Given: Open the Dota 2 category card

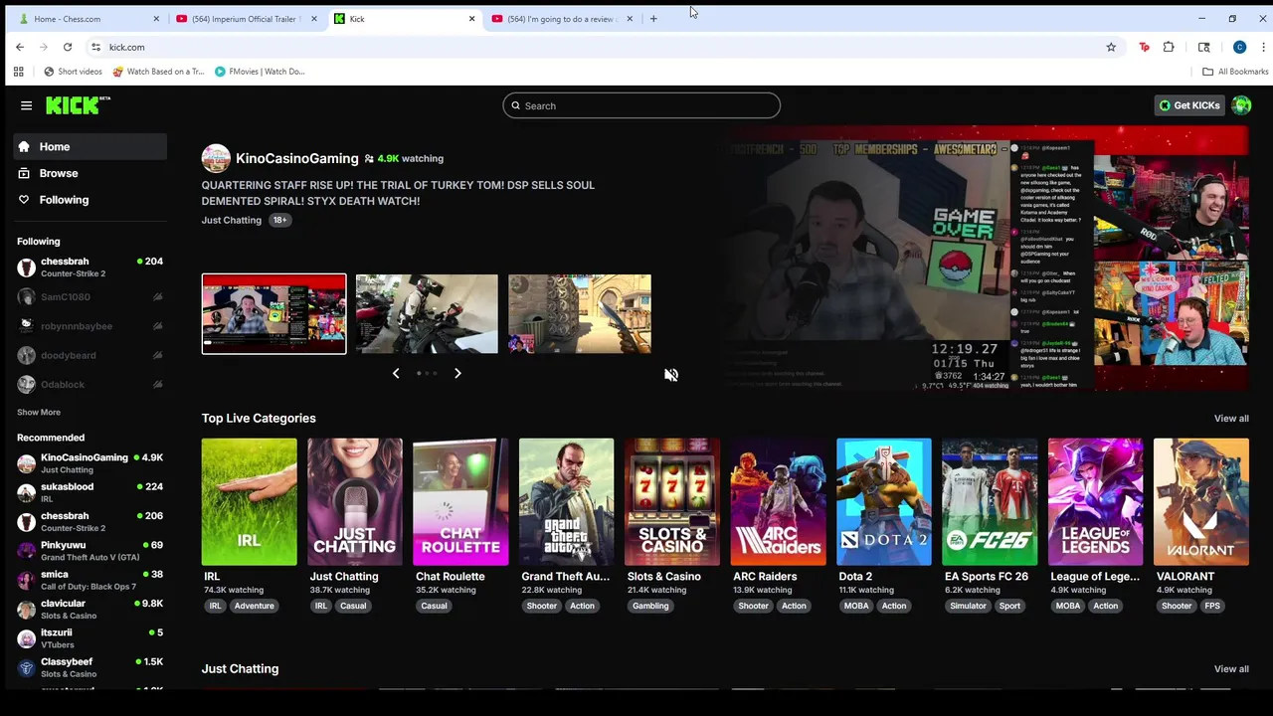Looking at the screenshot, I should pyautogui.click(x=884, y=502).
